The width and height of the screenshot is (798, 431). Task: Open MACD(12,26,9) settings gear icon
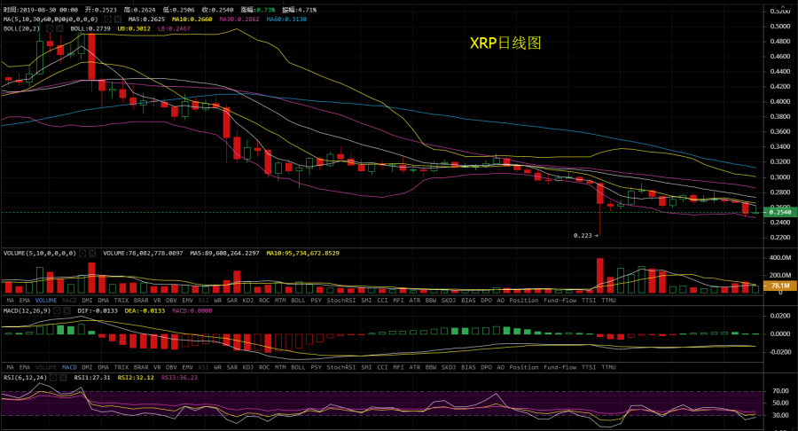pyautogui.click(x=57, y=312)
